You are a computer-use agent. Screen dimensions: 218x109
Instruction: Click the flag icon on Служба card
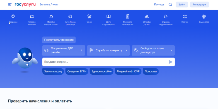(x=91, y=50)
